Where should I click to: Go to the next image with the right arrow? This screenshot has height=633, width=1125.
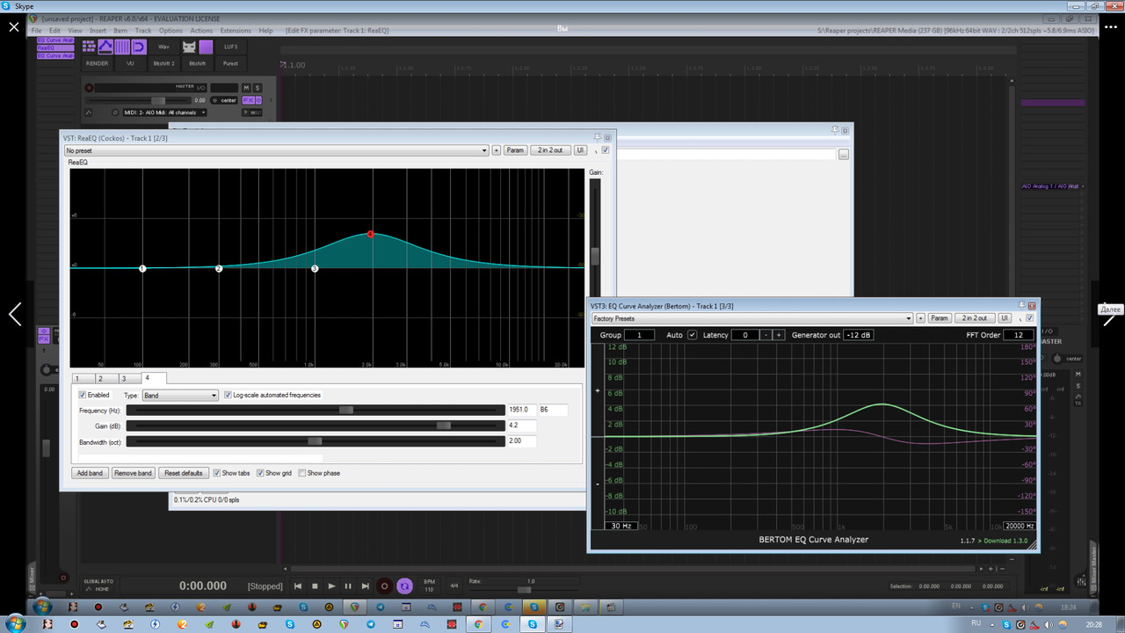pos(1109,314)
